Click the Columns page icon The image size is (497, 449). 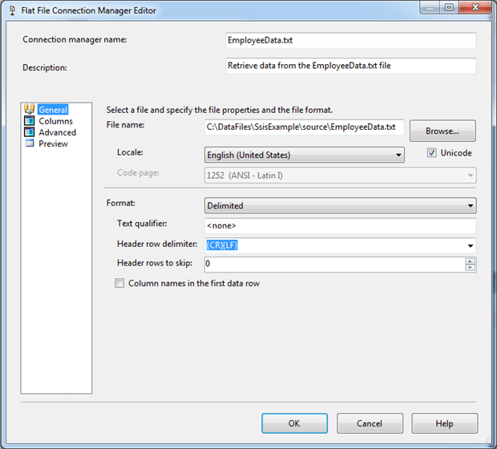tap(30, 121)
